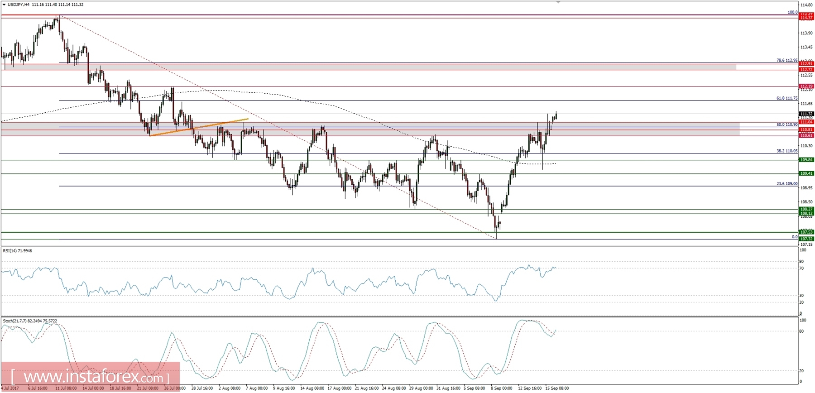Image resolution: width=815 pixels, height=393 pixels.
Task: Click the 8 Sep 00:00 time axis label
Action: (x=501, y=388)
